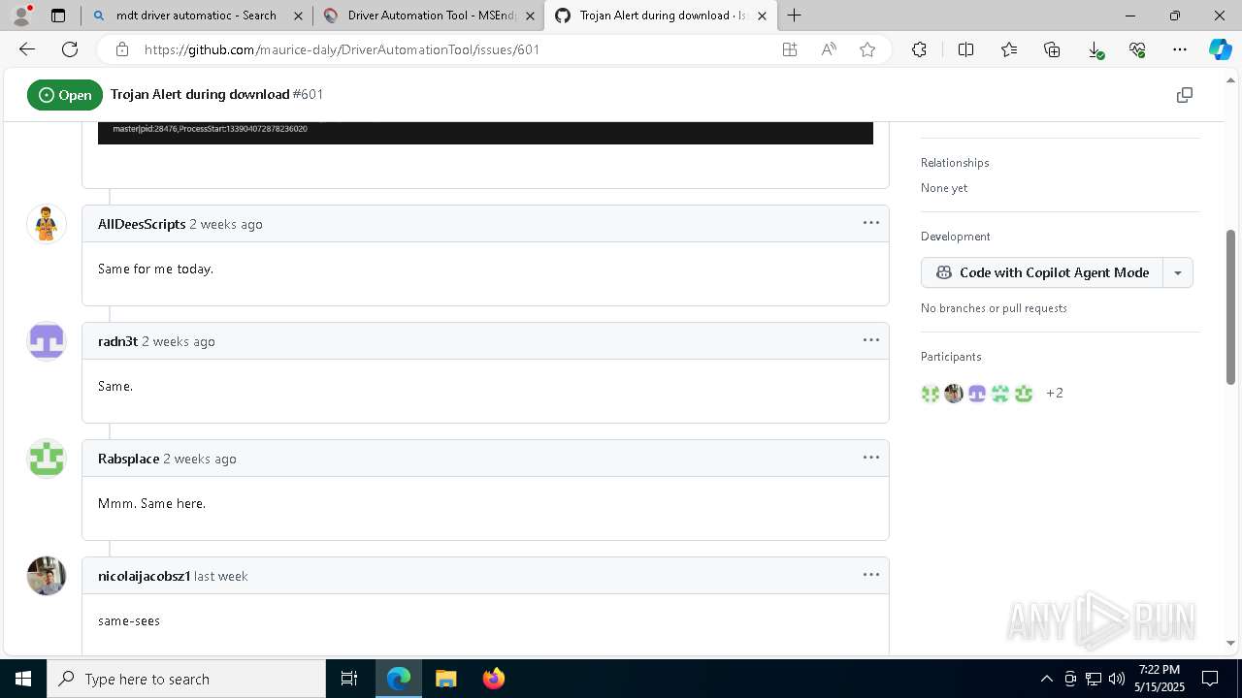1242x698 pixels.
Task: Open File Explorer from taskbar
Action: point(445,679)
